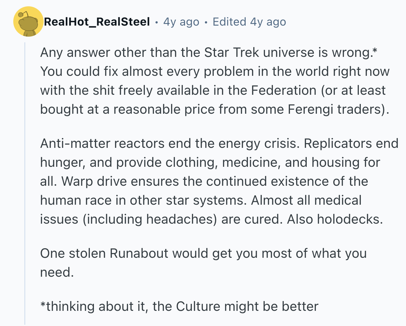Click the footnote about the Culture
The width and height of the screenshot is (406, 326).
click(179, 306)
